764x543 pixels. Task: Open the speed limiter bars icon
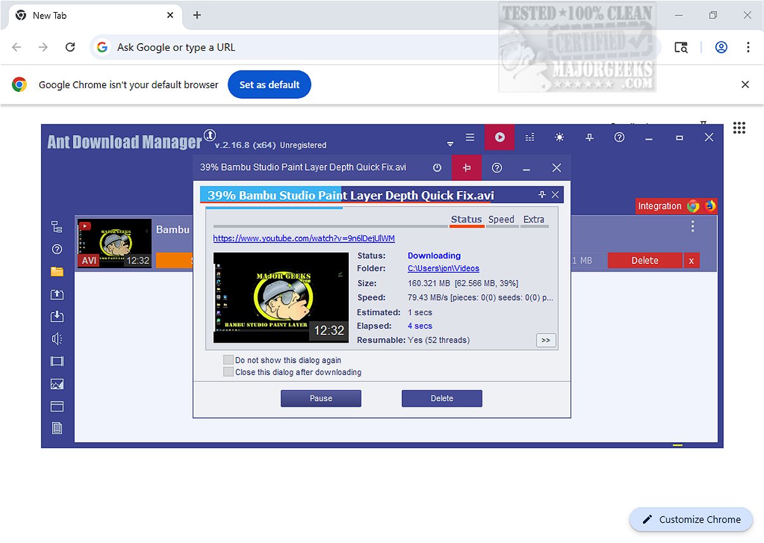coord(530,137)
